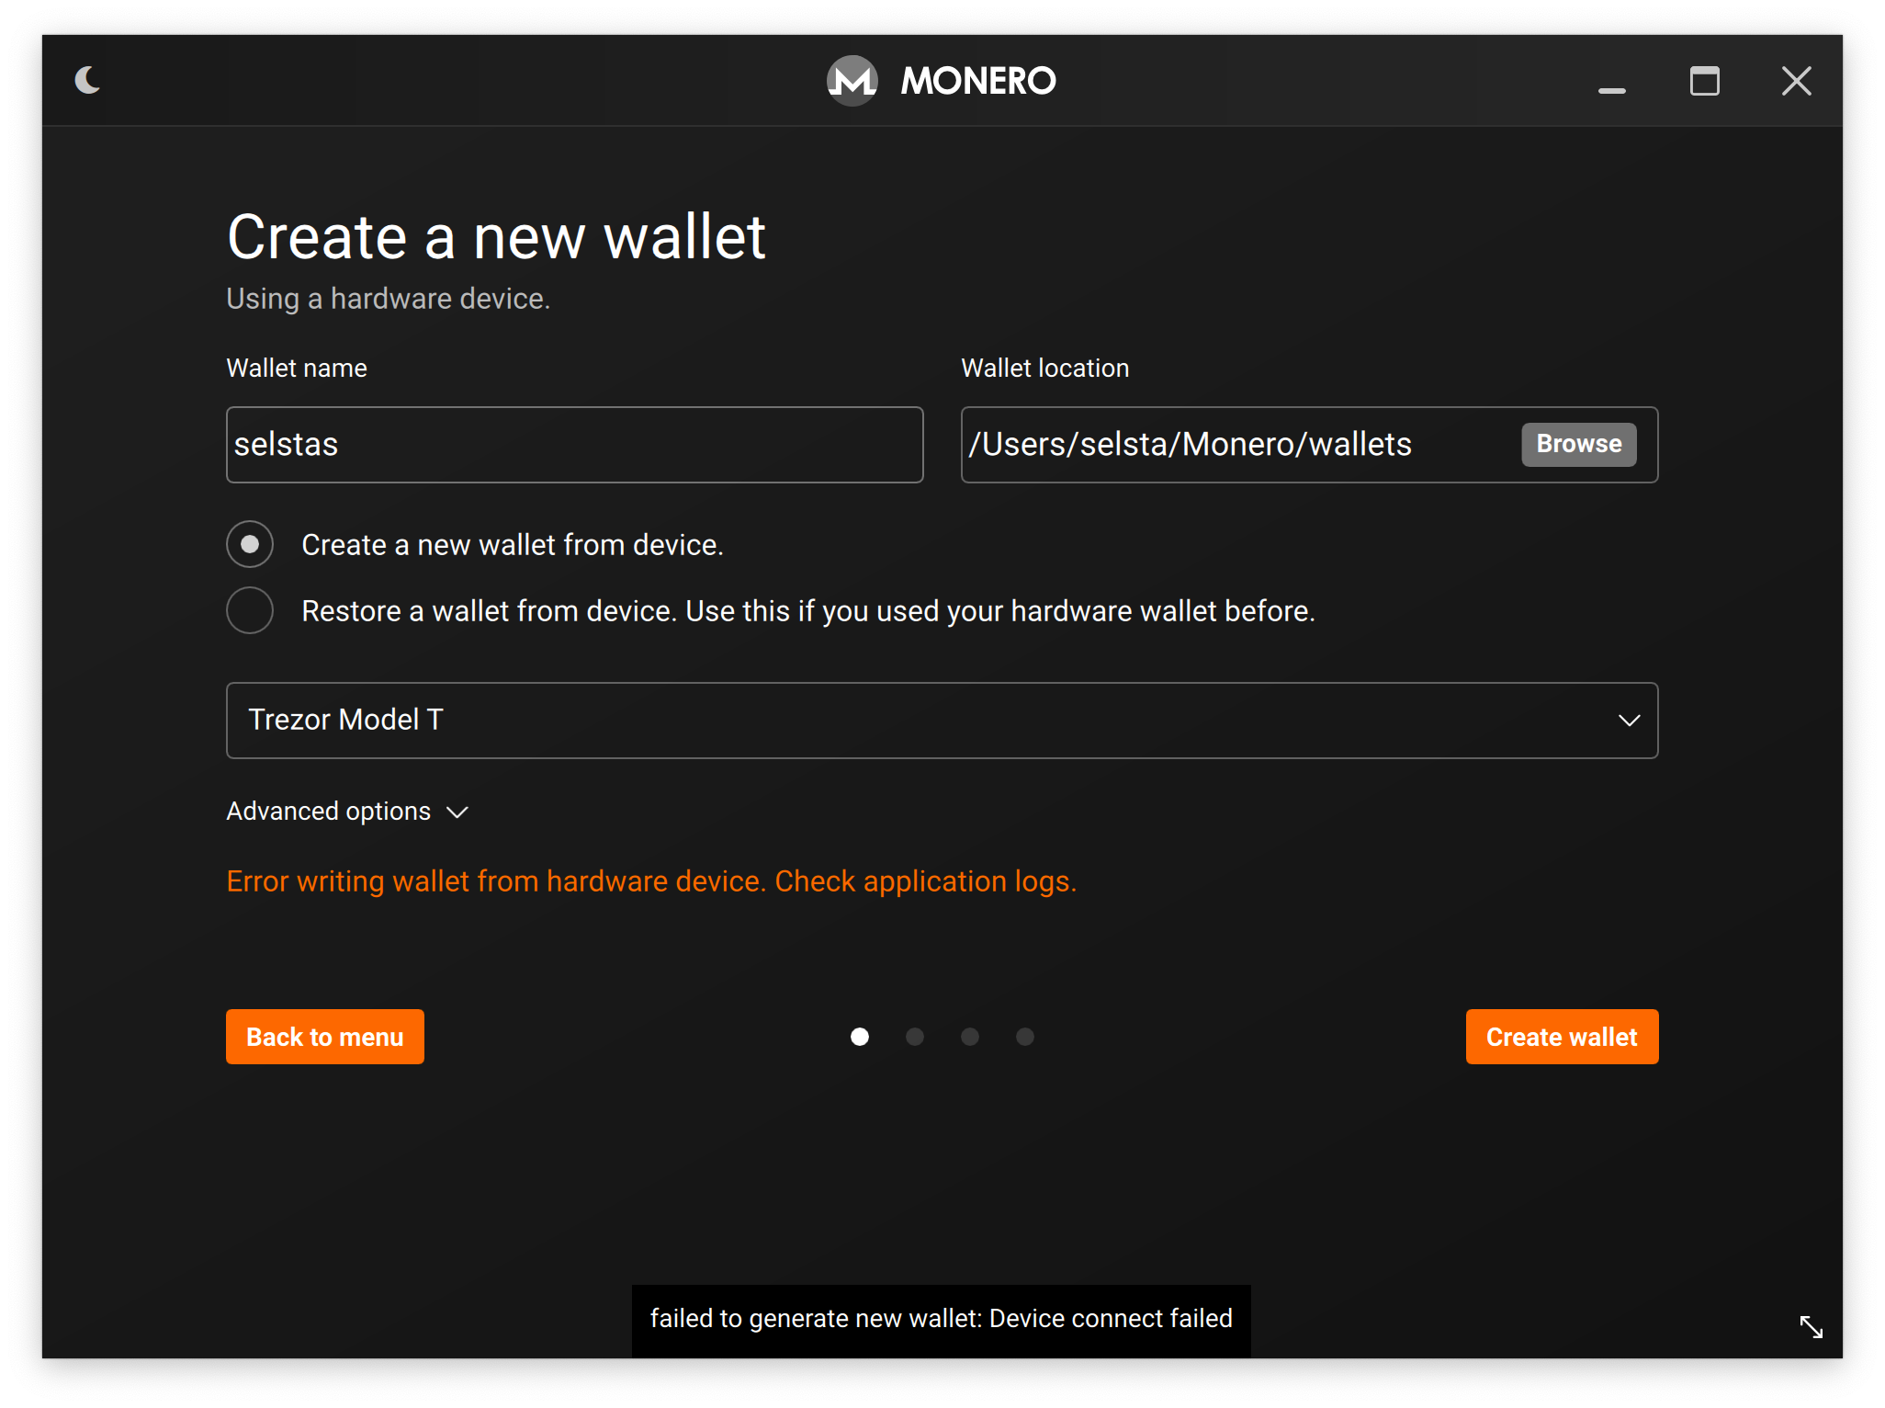
Task: Jump to the fourth wizard step dot
Action: pos(1025,1037)
